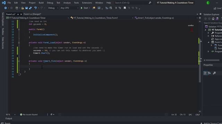Close the Form1.cs tab
The width and height of the screenshot is (222, 124).
coord(21,14)
